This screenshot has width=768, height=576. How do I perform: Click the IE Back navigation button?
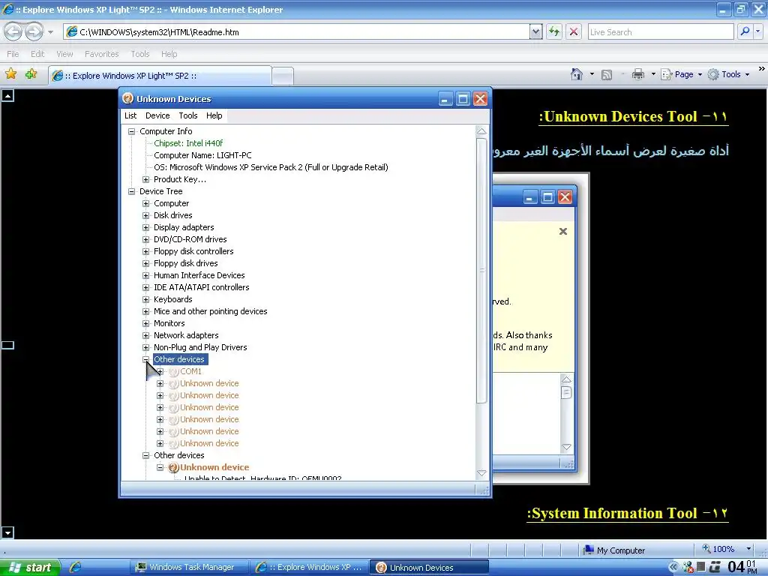pos(13,31)
